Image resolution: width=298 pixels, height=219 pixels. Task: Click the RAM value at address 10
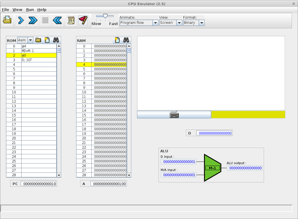point(109,92)
